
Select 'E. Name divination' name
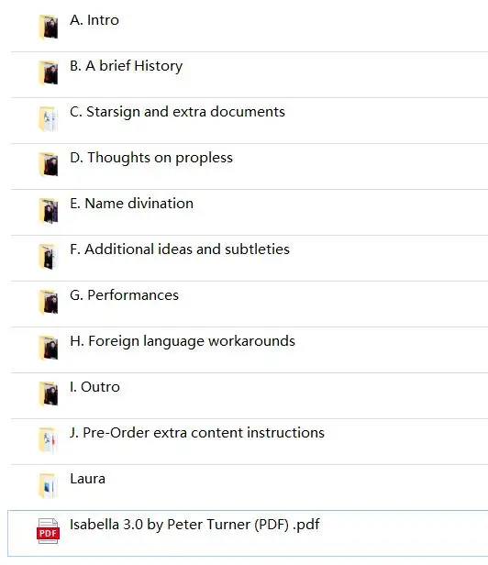[131, 204]
